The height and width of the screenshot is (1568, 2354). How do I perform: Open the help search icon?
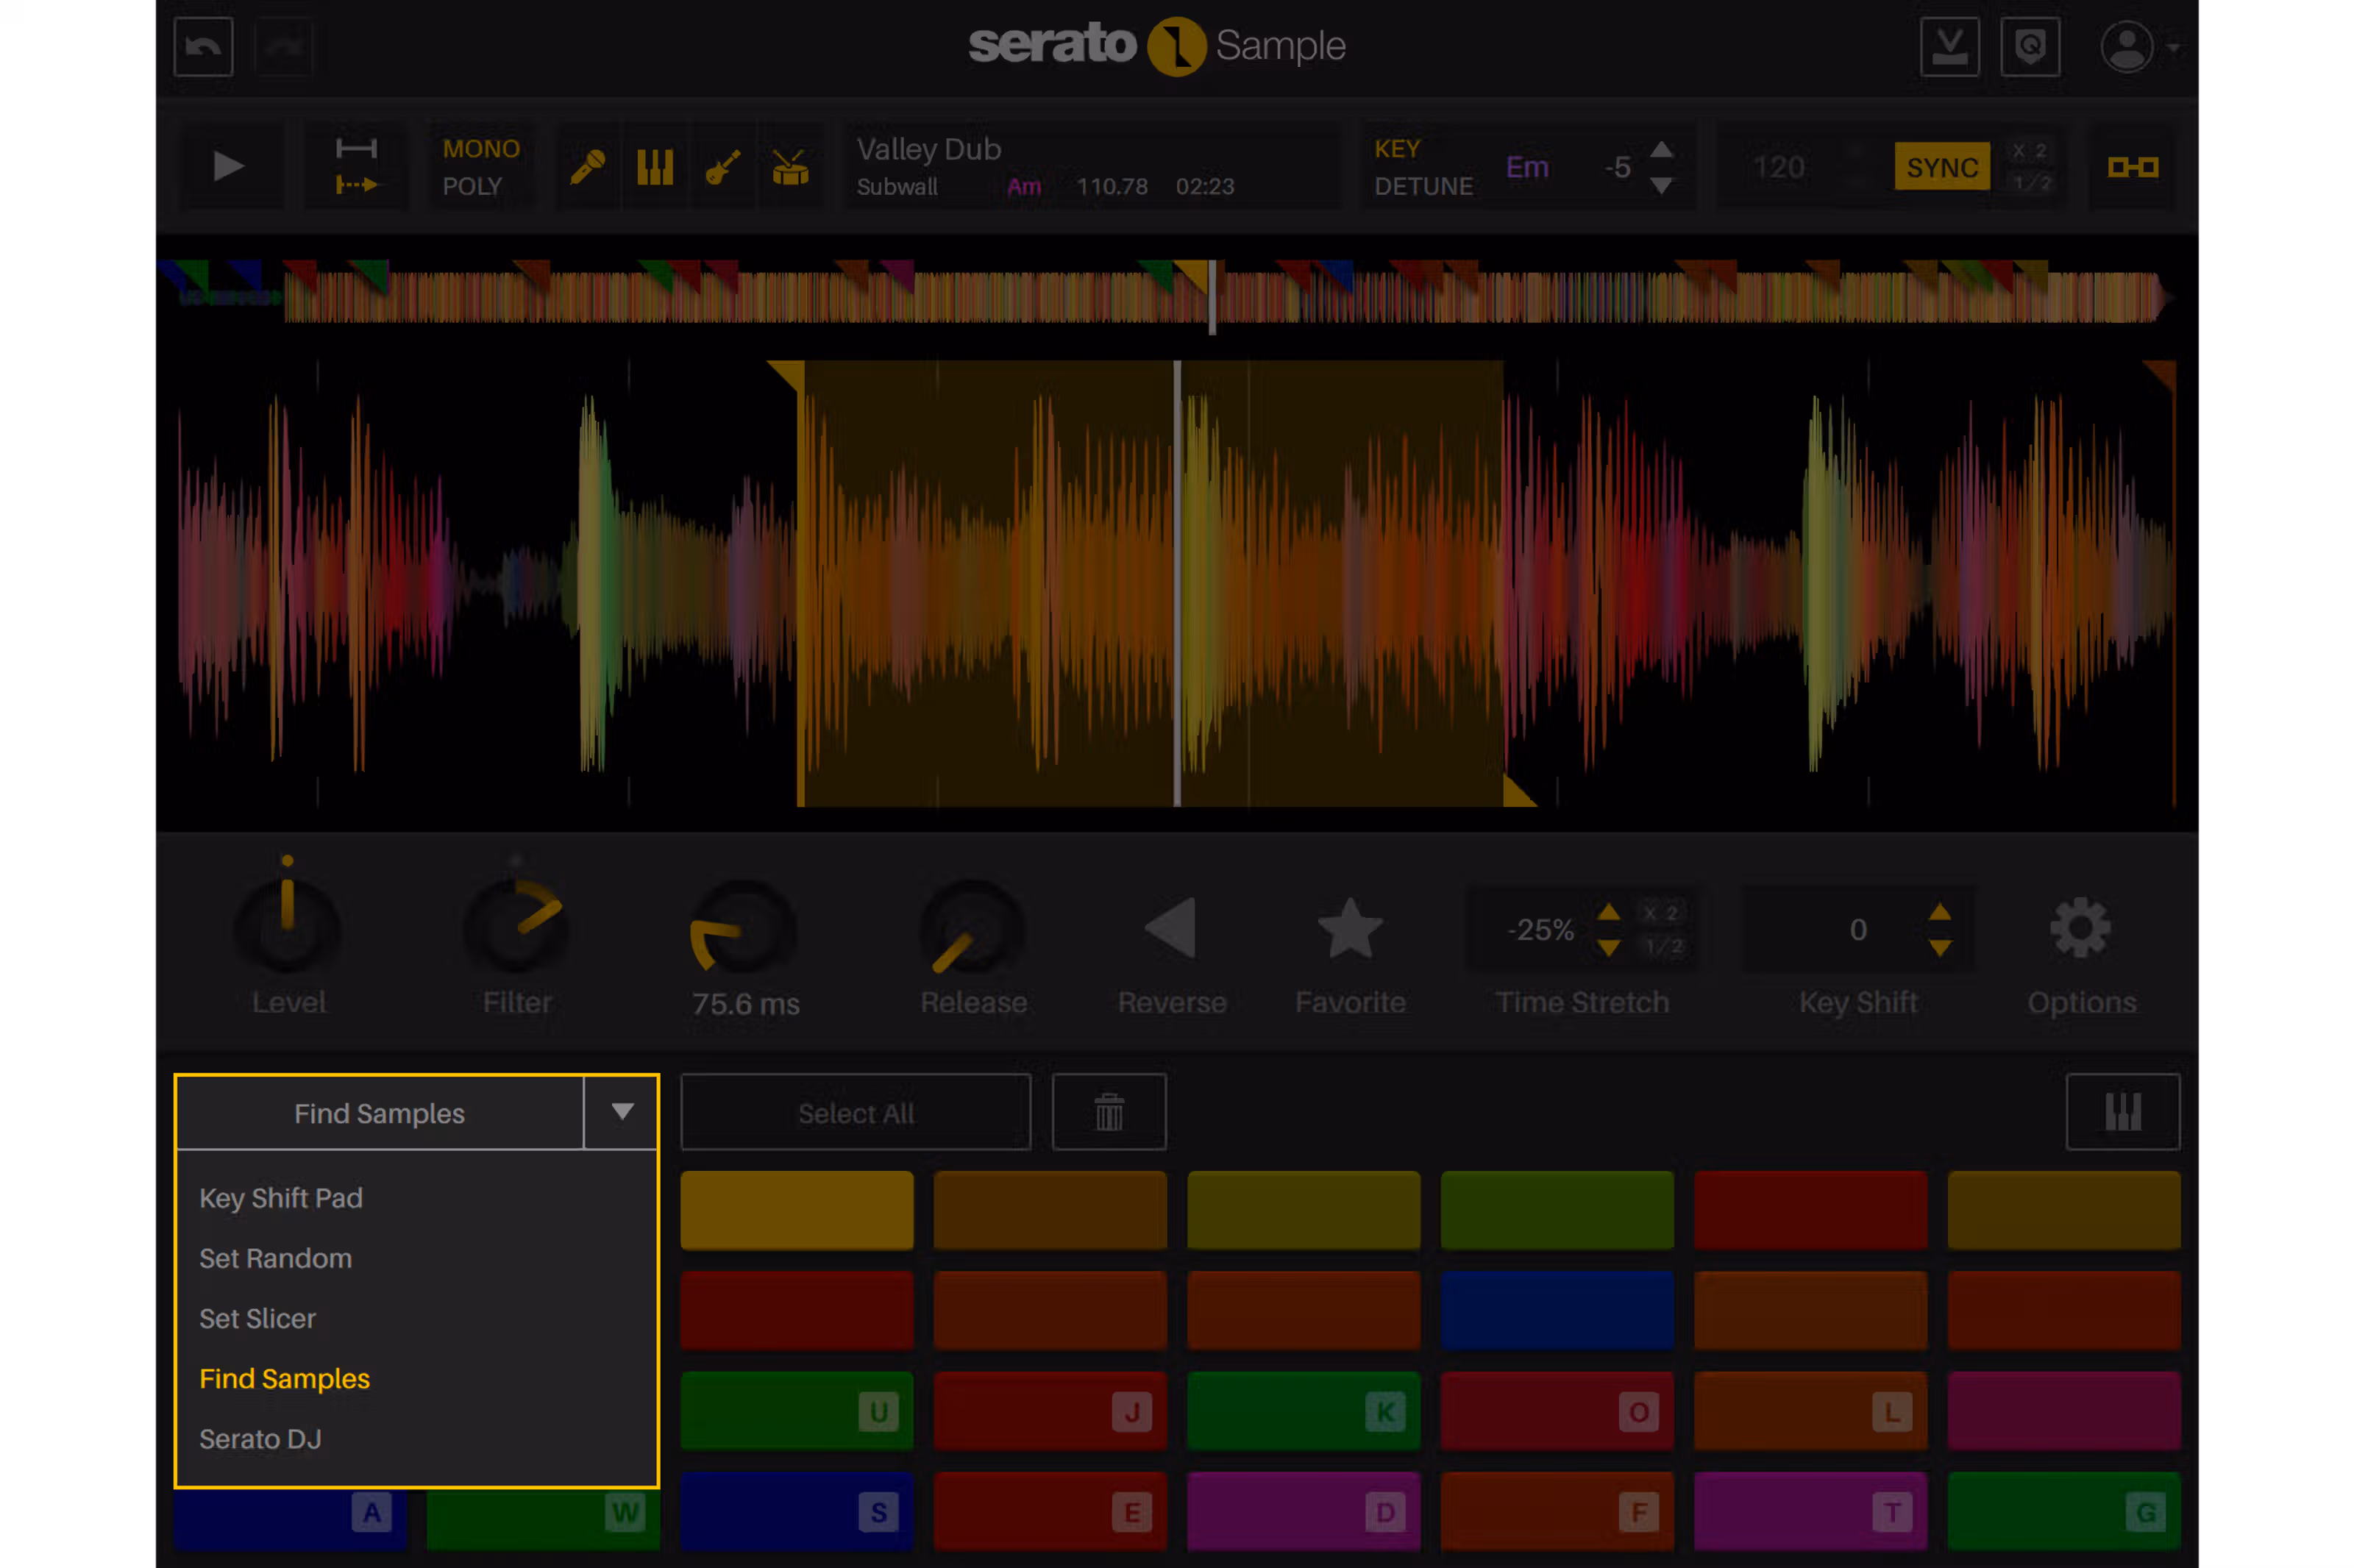(x=2030, y=47)
